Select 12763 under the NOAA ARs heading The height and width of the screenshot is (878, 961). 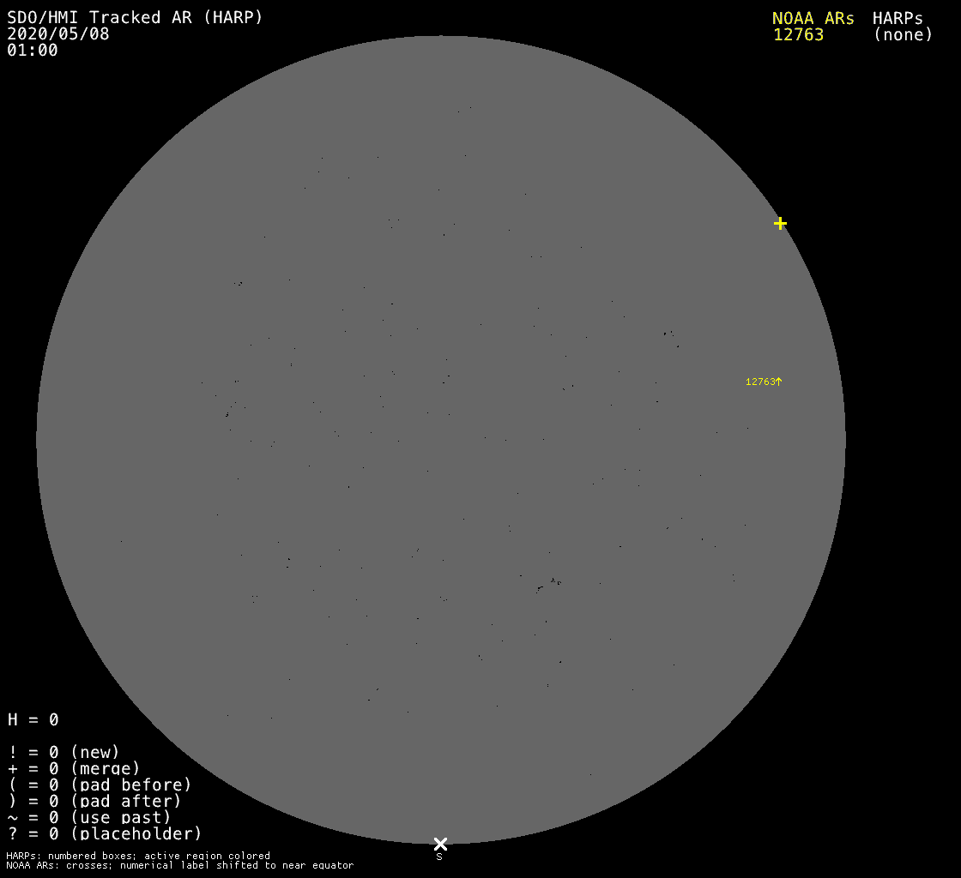(798, 35)
